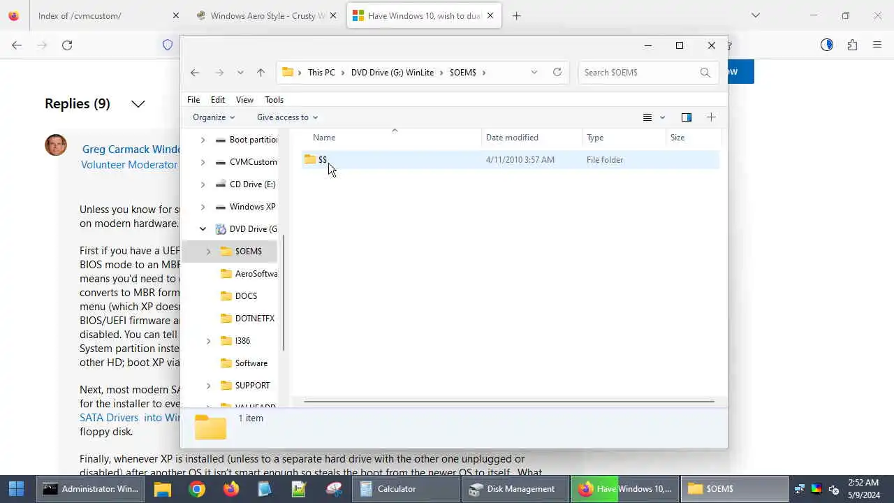The height and width of the screenshot is (503, 894).
Task: Open Greg Carmack profile link
Action: pos(131,149)
